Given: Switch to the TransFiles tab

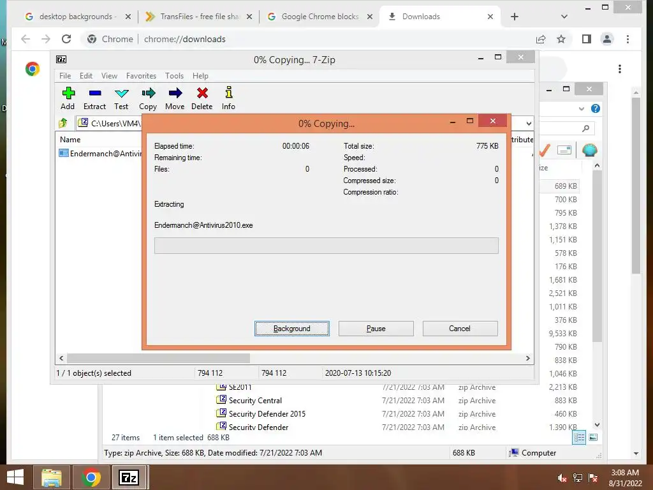Looking at the screenshot, I should click(199, 17).
